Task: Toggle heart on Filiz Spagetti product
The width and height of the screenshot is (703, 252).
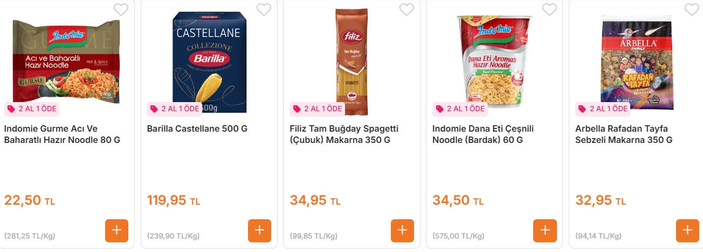Action: (406, 10)
